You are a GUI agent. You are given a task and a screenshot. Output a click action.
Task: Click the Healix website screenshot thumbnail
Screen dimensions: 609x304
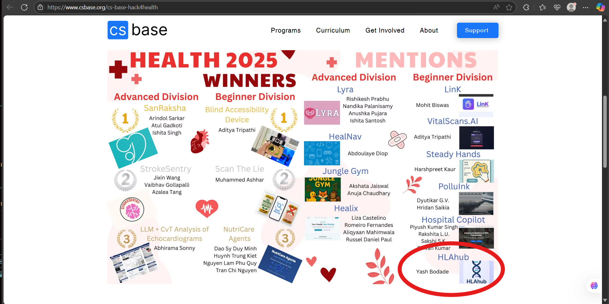(x=323, y=229)
